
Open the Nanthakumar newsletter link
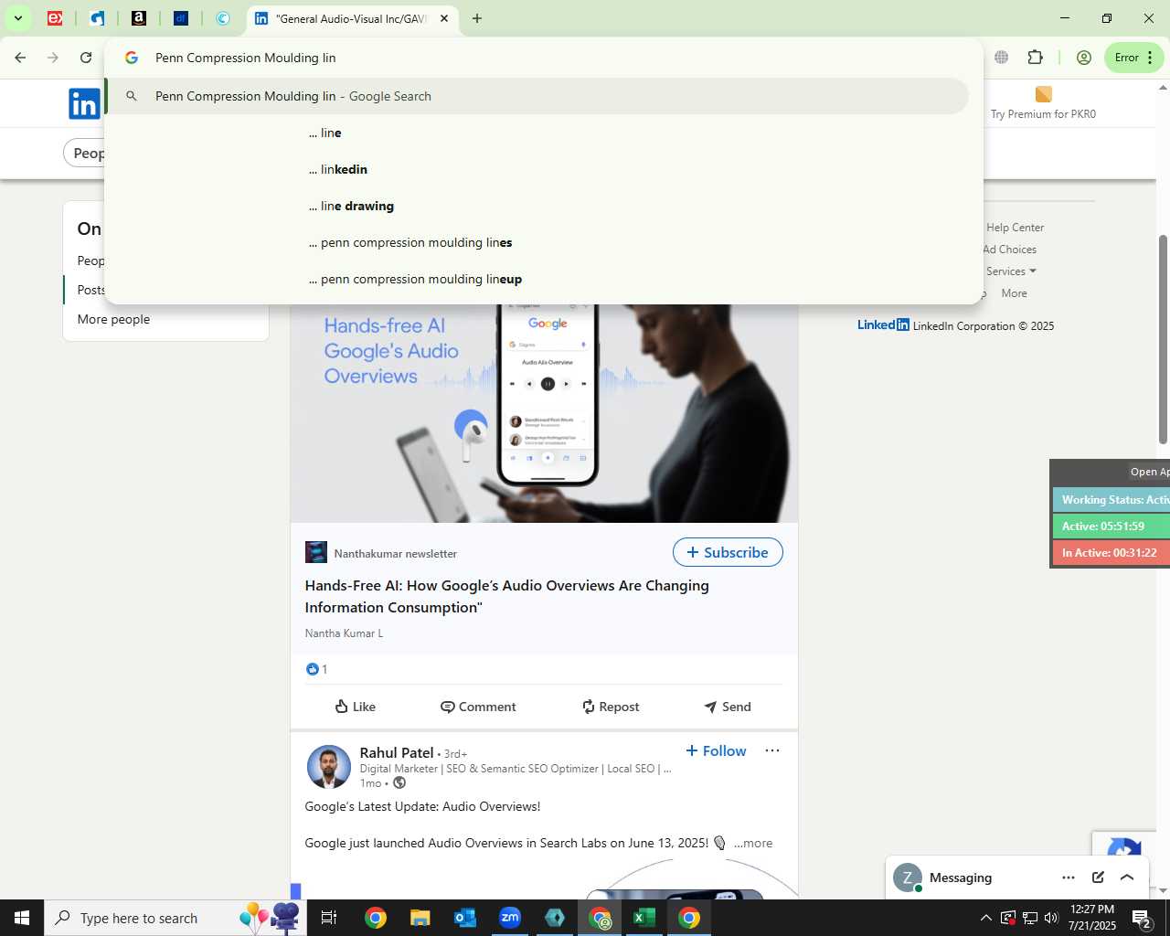(395, 553)
